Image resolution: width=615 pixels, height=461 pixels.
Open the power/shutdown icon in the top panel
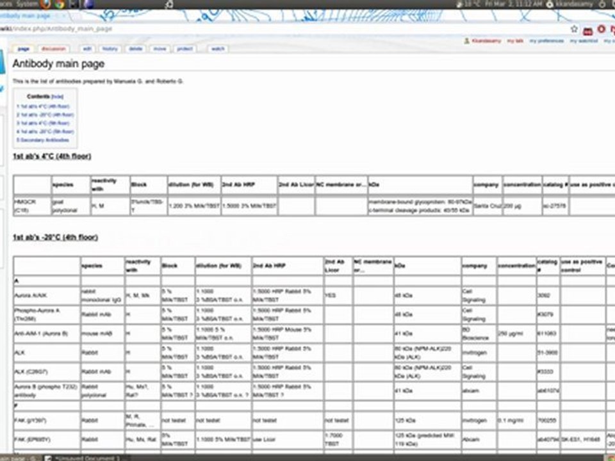(x=602, y=4)
